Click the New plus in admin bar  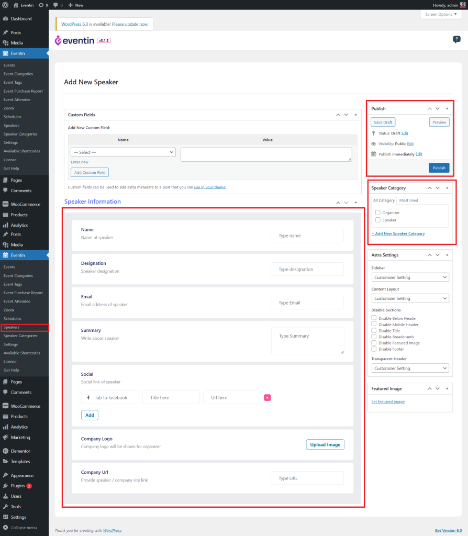75,5
